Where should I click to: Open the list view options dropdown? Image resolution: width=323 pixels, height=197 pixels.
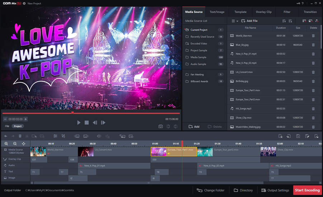235,21
